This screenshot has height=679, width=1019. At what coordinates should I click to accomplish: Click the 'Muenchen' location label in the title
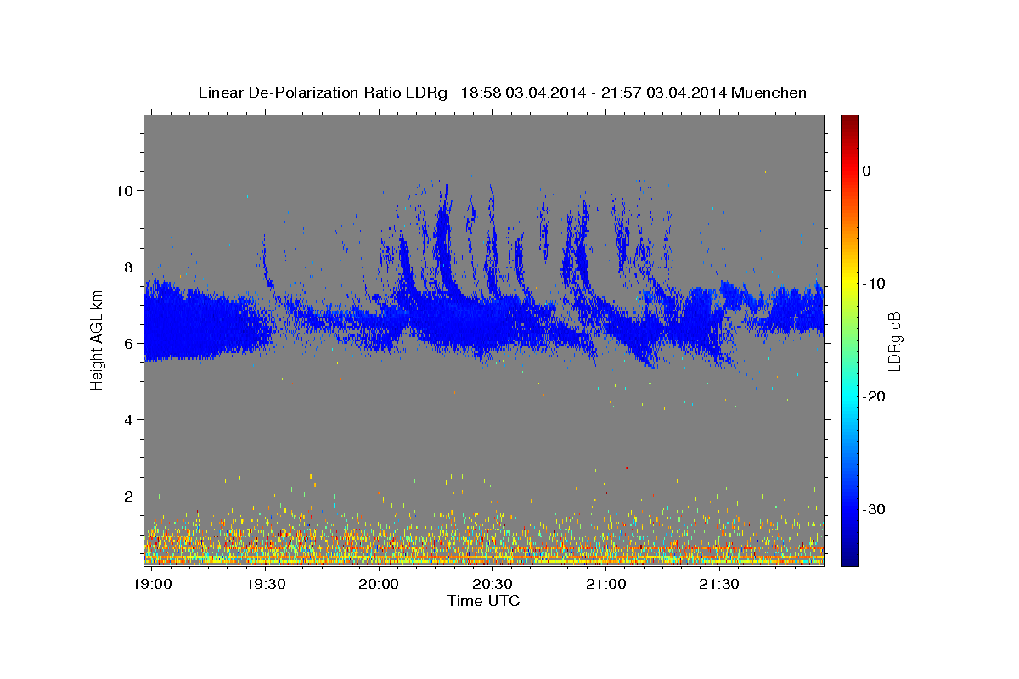[x=768, y=93]
